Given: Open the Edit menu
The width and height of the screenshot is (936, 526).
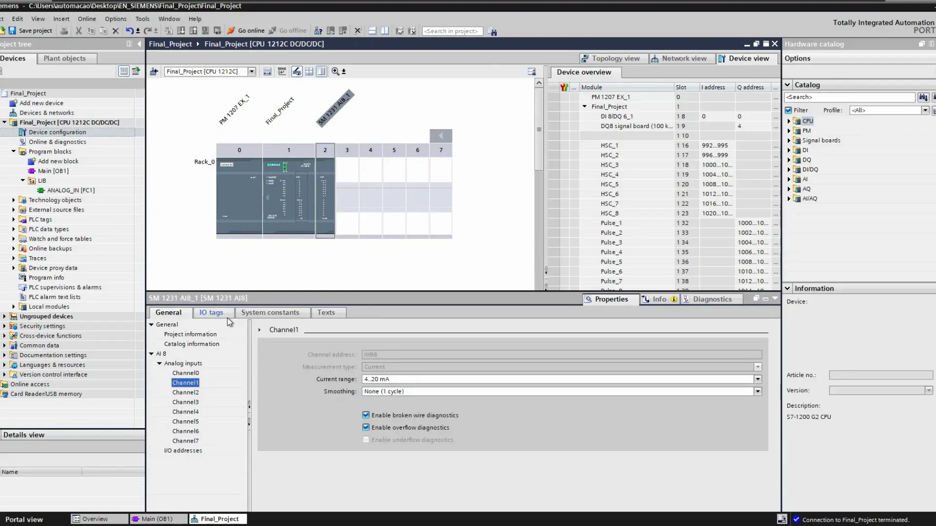Looking at the screenshot, I should (18, 19).
